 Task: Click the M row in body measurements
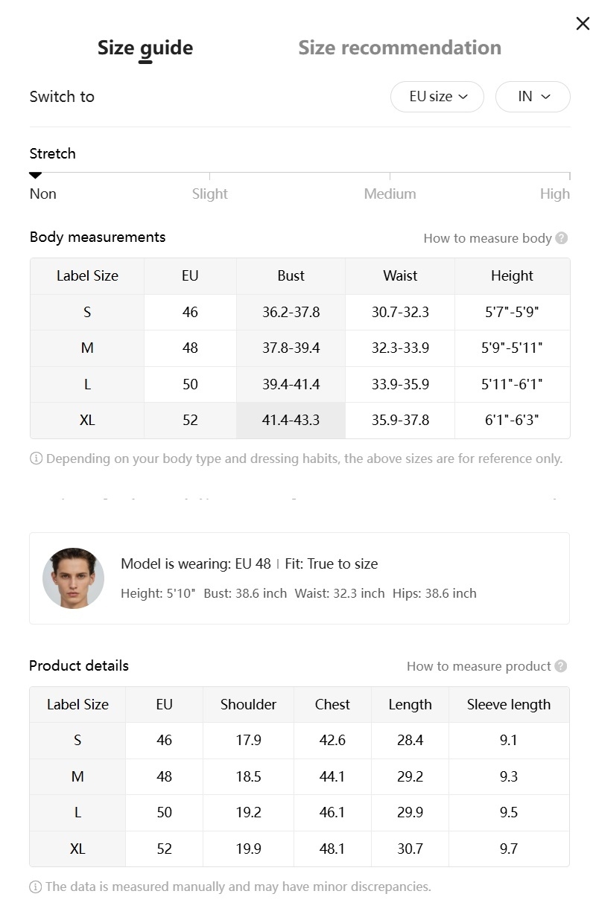(x=87, y=348)
